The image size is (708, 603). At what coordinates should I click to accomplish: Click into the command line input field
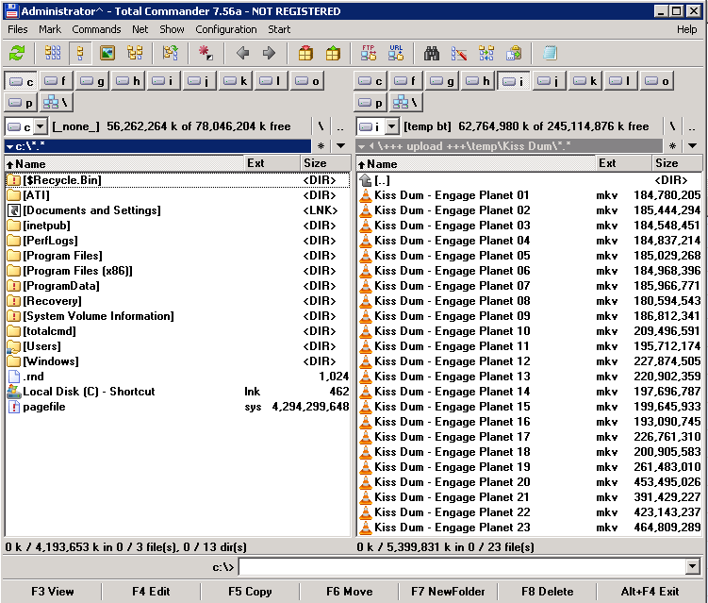coord(462,566)
